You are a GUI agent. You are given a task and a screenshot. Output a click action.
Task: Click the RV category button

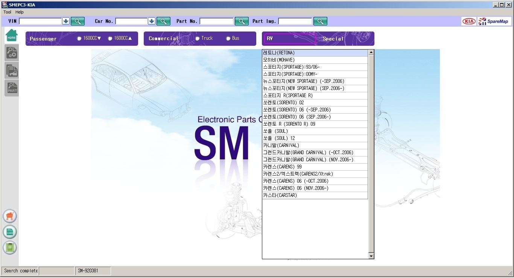[x=290, y=39]
